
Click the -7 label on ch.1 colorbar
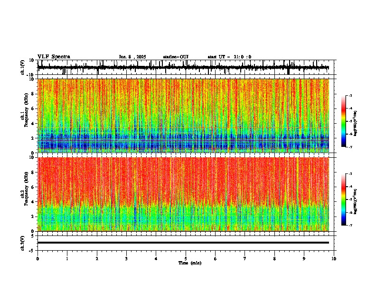pyautogui.click(x=350, y=147)
